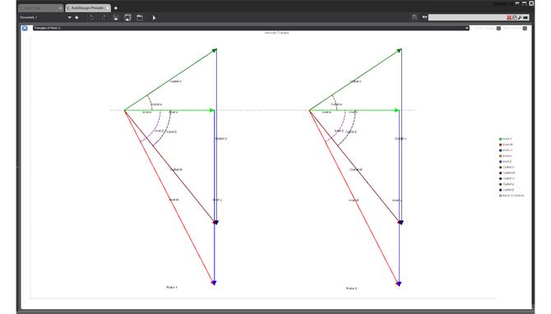The image size is (551, 314).
Task: Click the save document icon
Action: pos(115,17)
